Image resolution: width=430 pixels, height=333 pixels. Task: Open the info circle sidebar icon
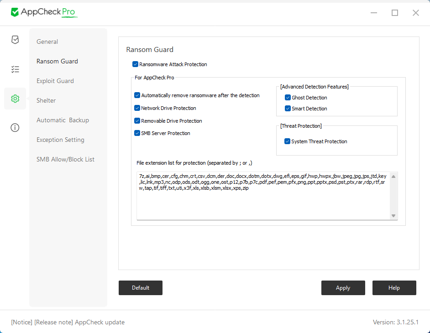coord(15,128)
